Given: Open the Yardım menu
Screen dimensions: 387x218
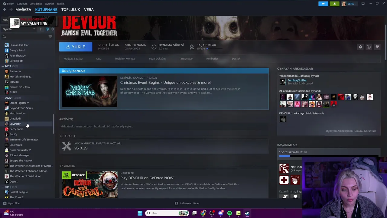Looking at the screenshot, I should 60,4.
